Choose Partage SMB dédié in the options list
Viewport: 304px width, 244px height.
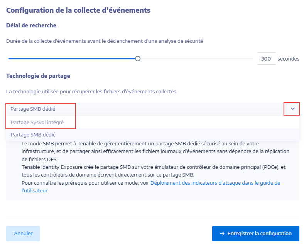[33, 135]
